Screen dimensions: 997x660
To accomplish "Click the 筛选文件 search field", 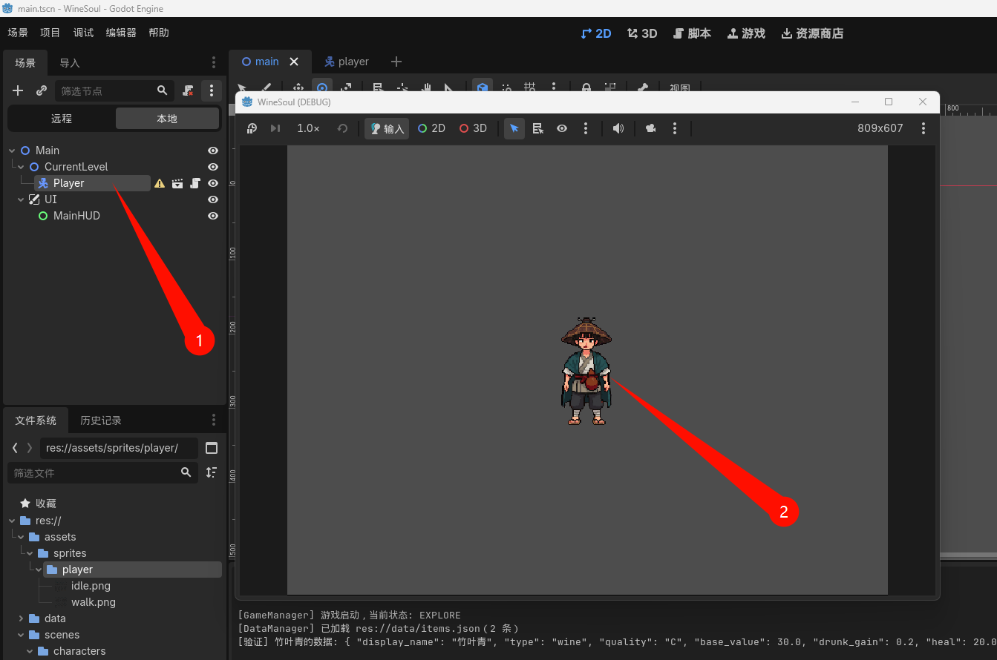I will (102, 472).
